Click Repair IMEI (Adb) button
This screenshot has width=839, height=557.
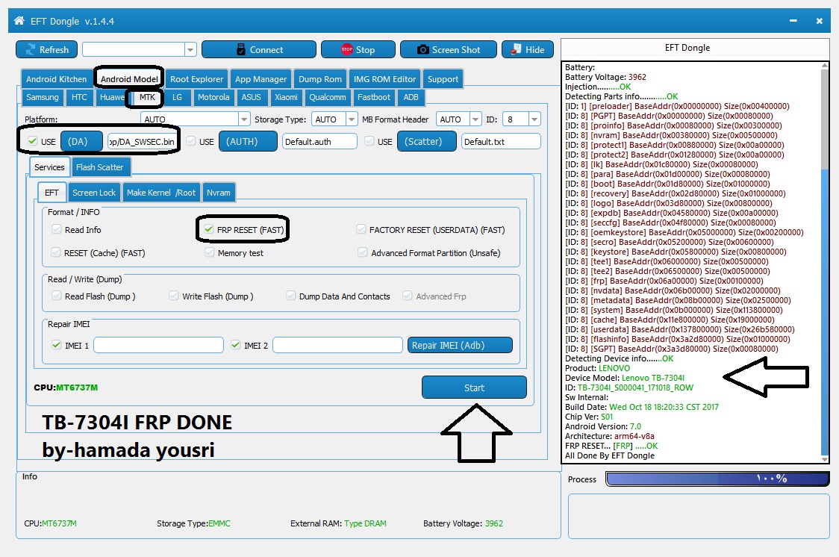coord(460,345)
